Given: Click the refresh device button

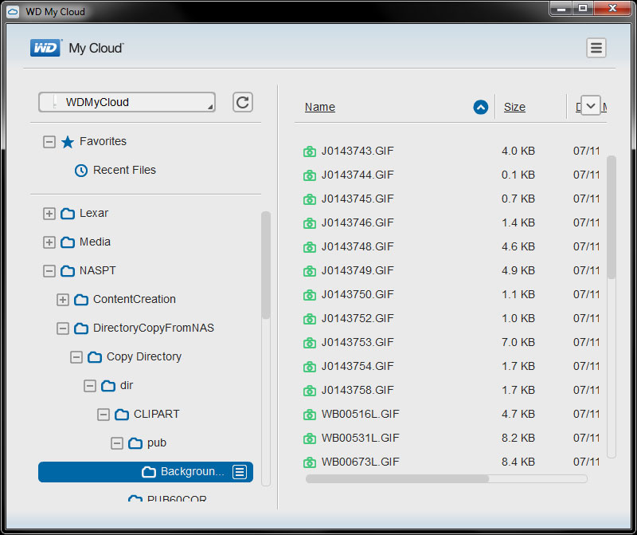Looking at the screenshot, I should tap(243, 102).
